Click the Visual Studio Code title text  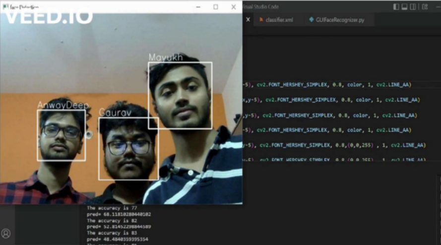261,7
